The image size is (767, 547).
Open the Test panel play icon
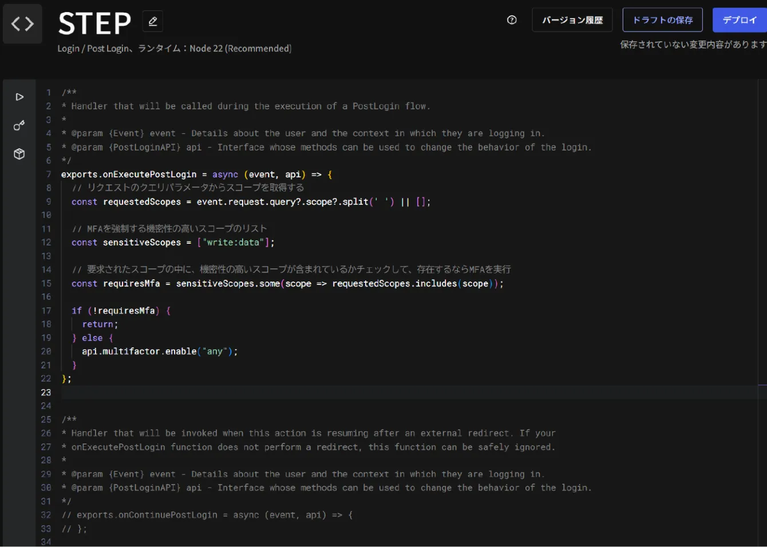(x=19, y=97)
